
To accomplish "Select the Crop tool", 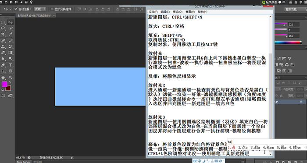I will tap(3, 35).
